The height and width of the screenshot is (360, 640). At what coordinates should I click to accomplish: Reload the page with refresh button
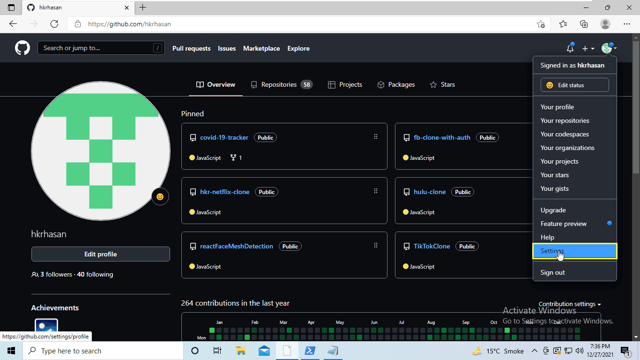pos(54,24)
